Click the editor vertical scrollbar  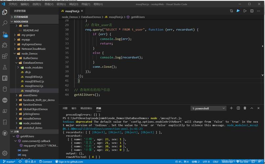tap(262, 62)
